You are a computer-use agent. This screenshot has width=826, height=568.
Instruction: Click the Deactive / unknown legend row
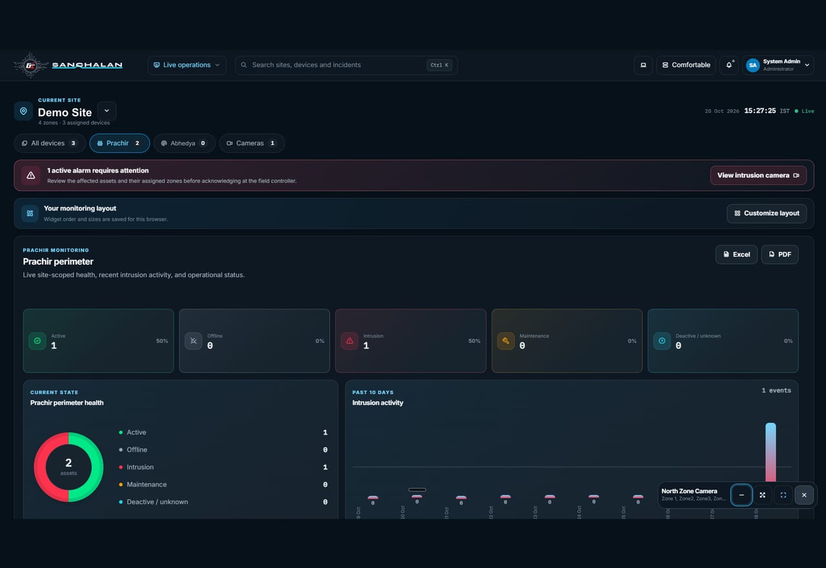click(x=223, y=502)
